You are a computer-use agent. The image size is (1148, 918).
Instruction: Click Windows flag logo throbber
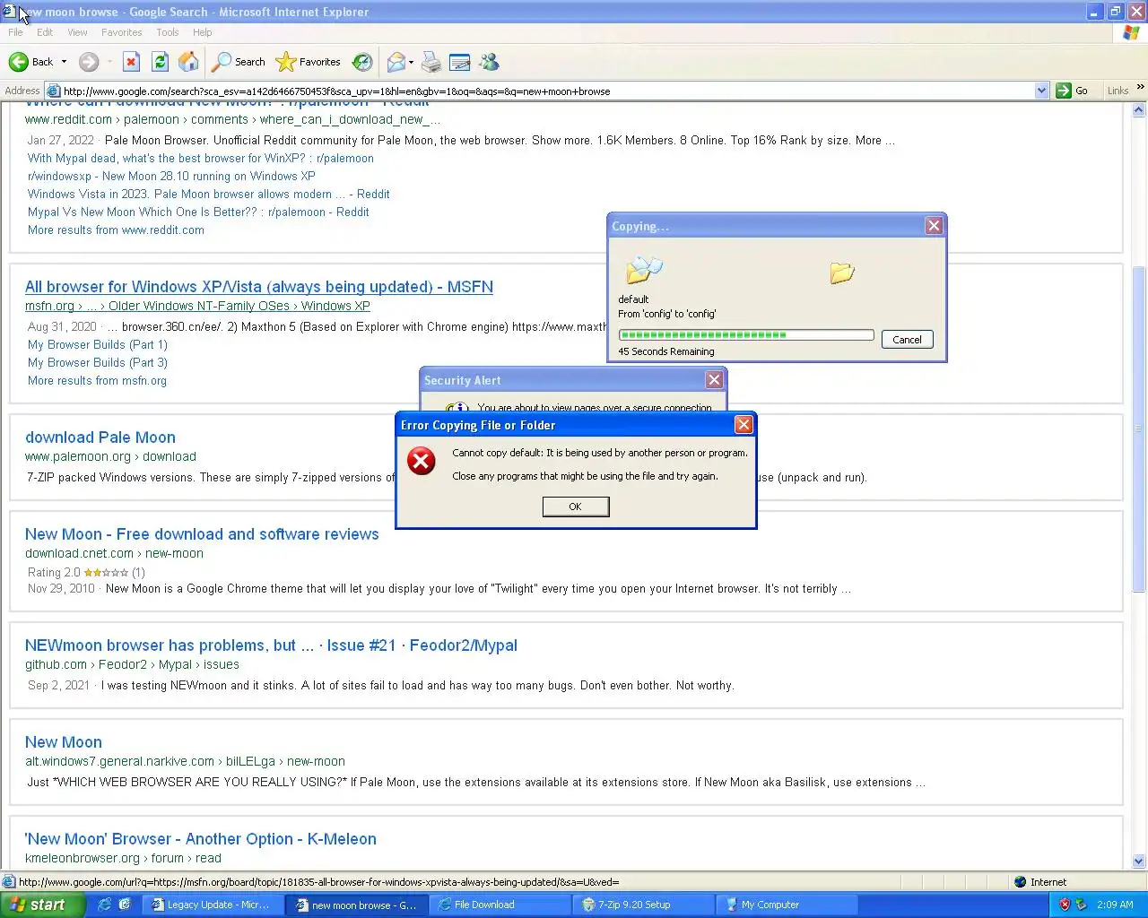coord(1131,32)
